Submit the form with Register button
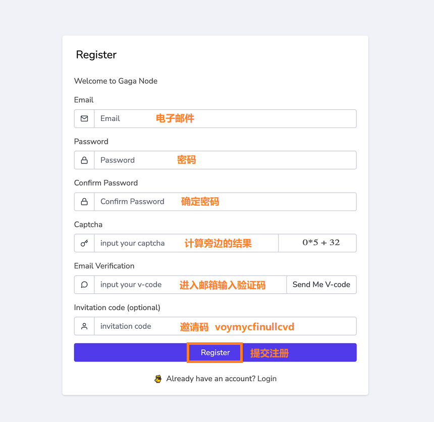This screenshot has width=434, height=422. click(215, 352)
